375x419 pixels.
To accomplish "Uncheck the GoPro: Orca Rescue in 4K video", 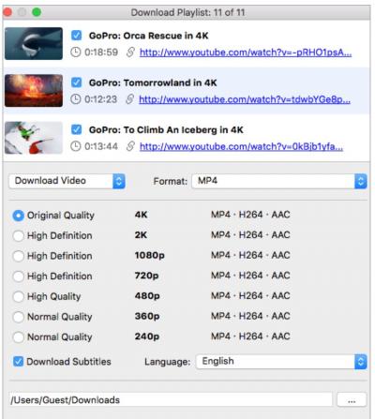I will click(x=76, y=36).
